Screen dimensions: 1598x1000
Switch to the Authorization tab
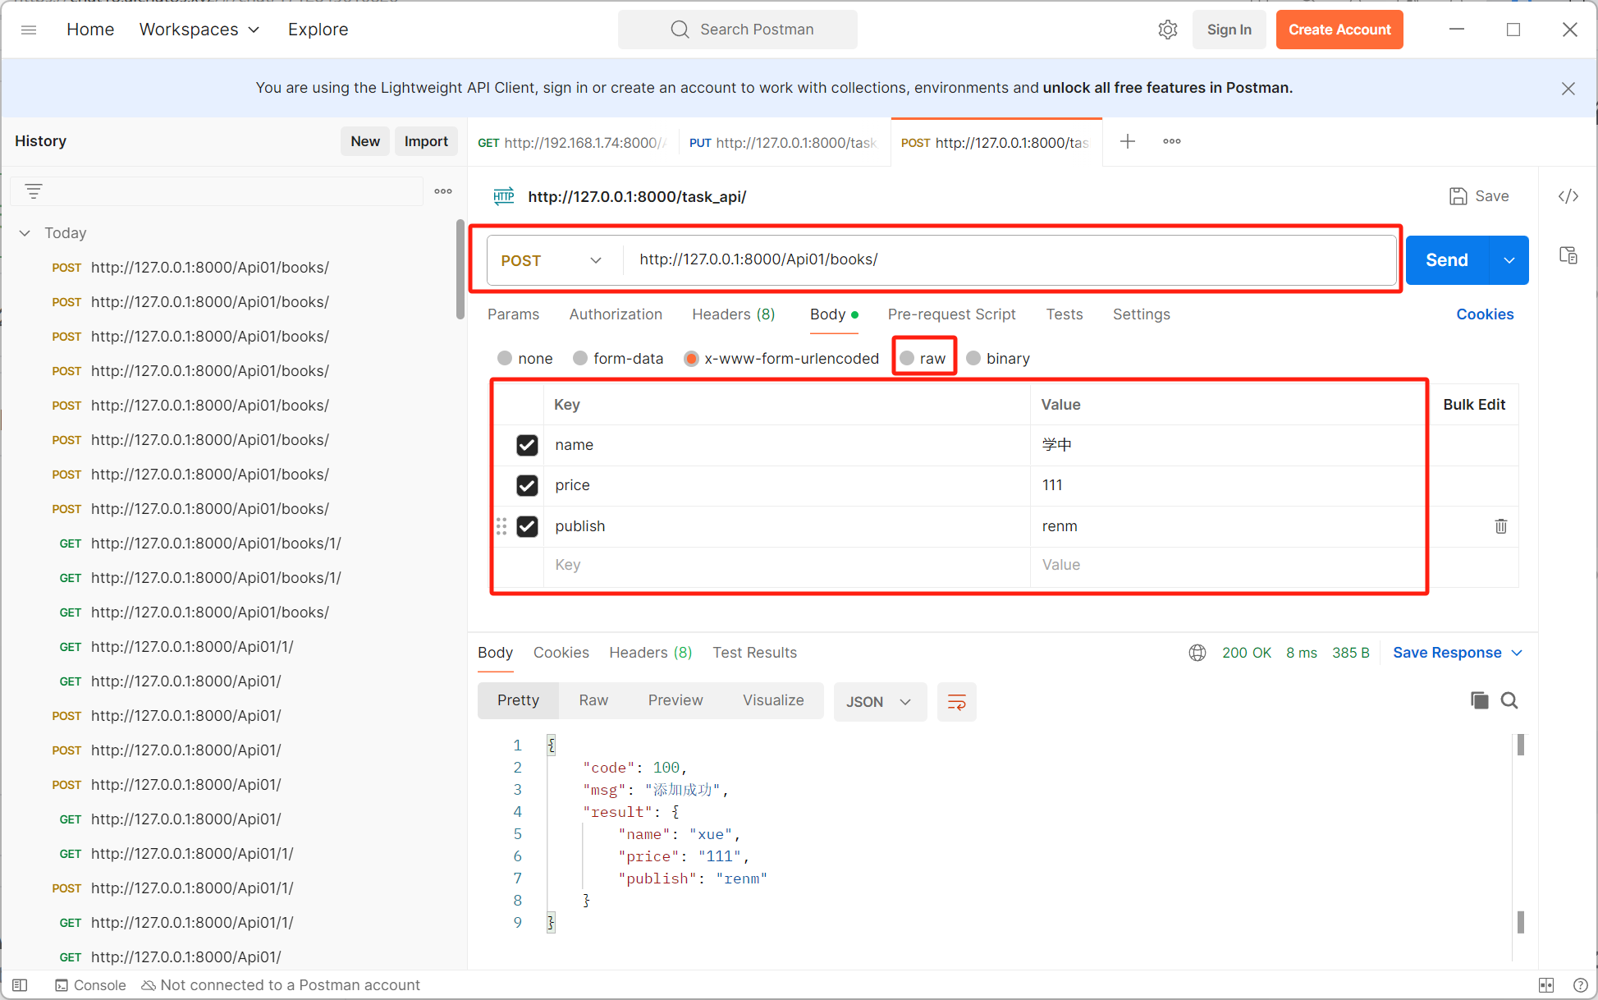615,314
